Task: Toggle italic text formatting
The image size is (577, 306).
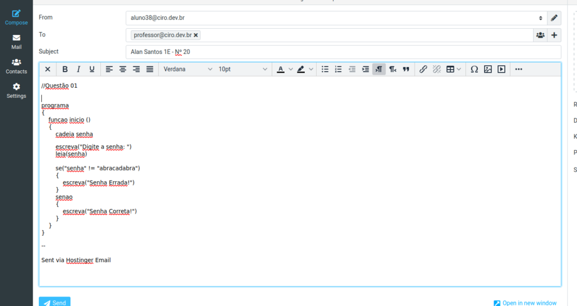Action: click(x=78, y=69)
